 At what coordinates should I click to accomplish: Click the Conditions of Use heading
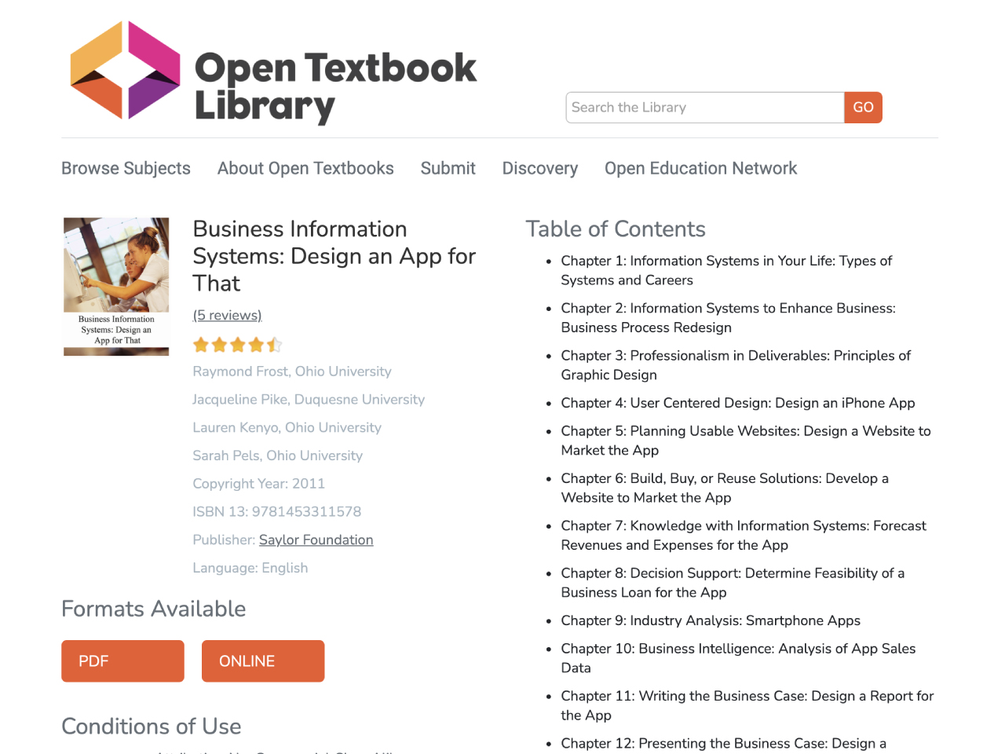[x=152, y=727]
